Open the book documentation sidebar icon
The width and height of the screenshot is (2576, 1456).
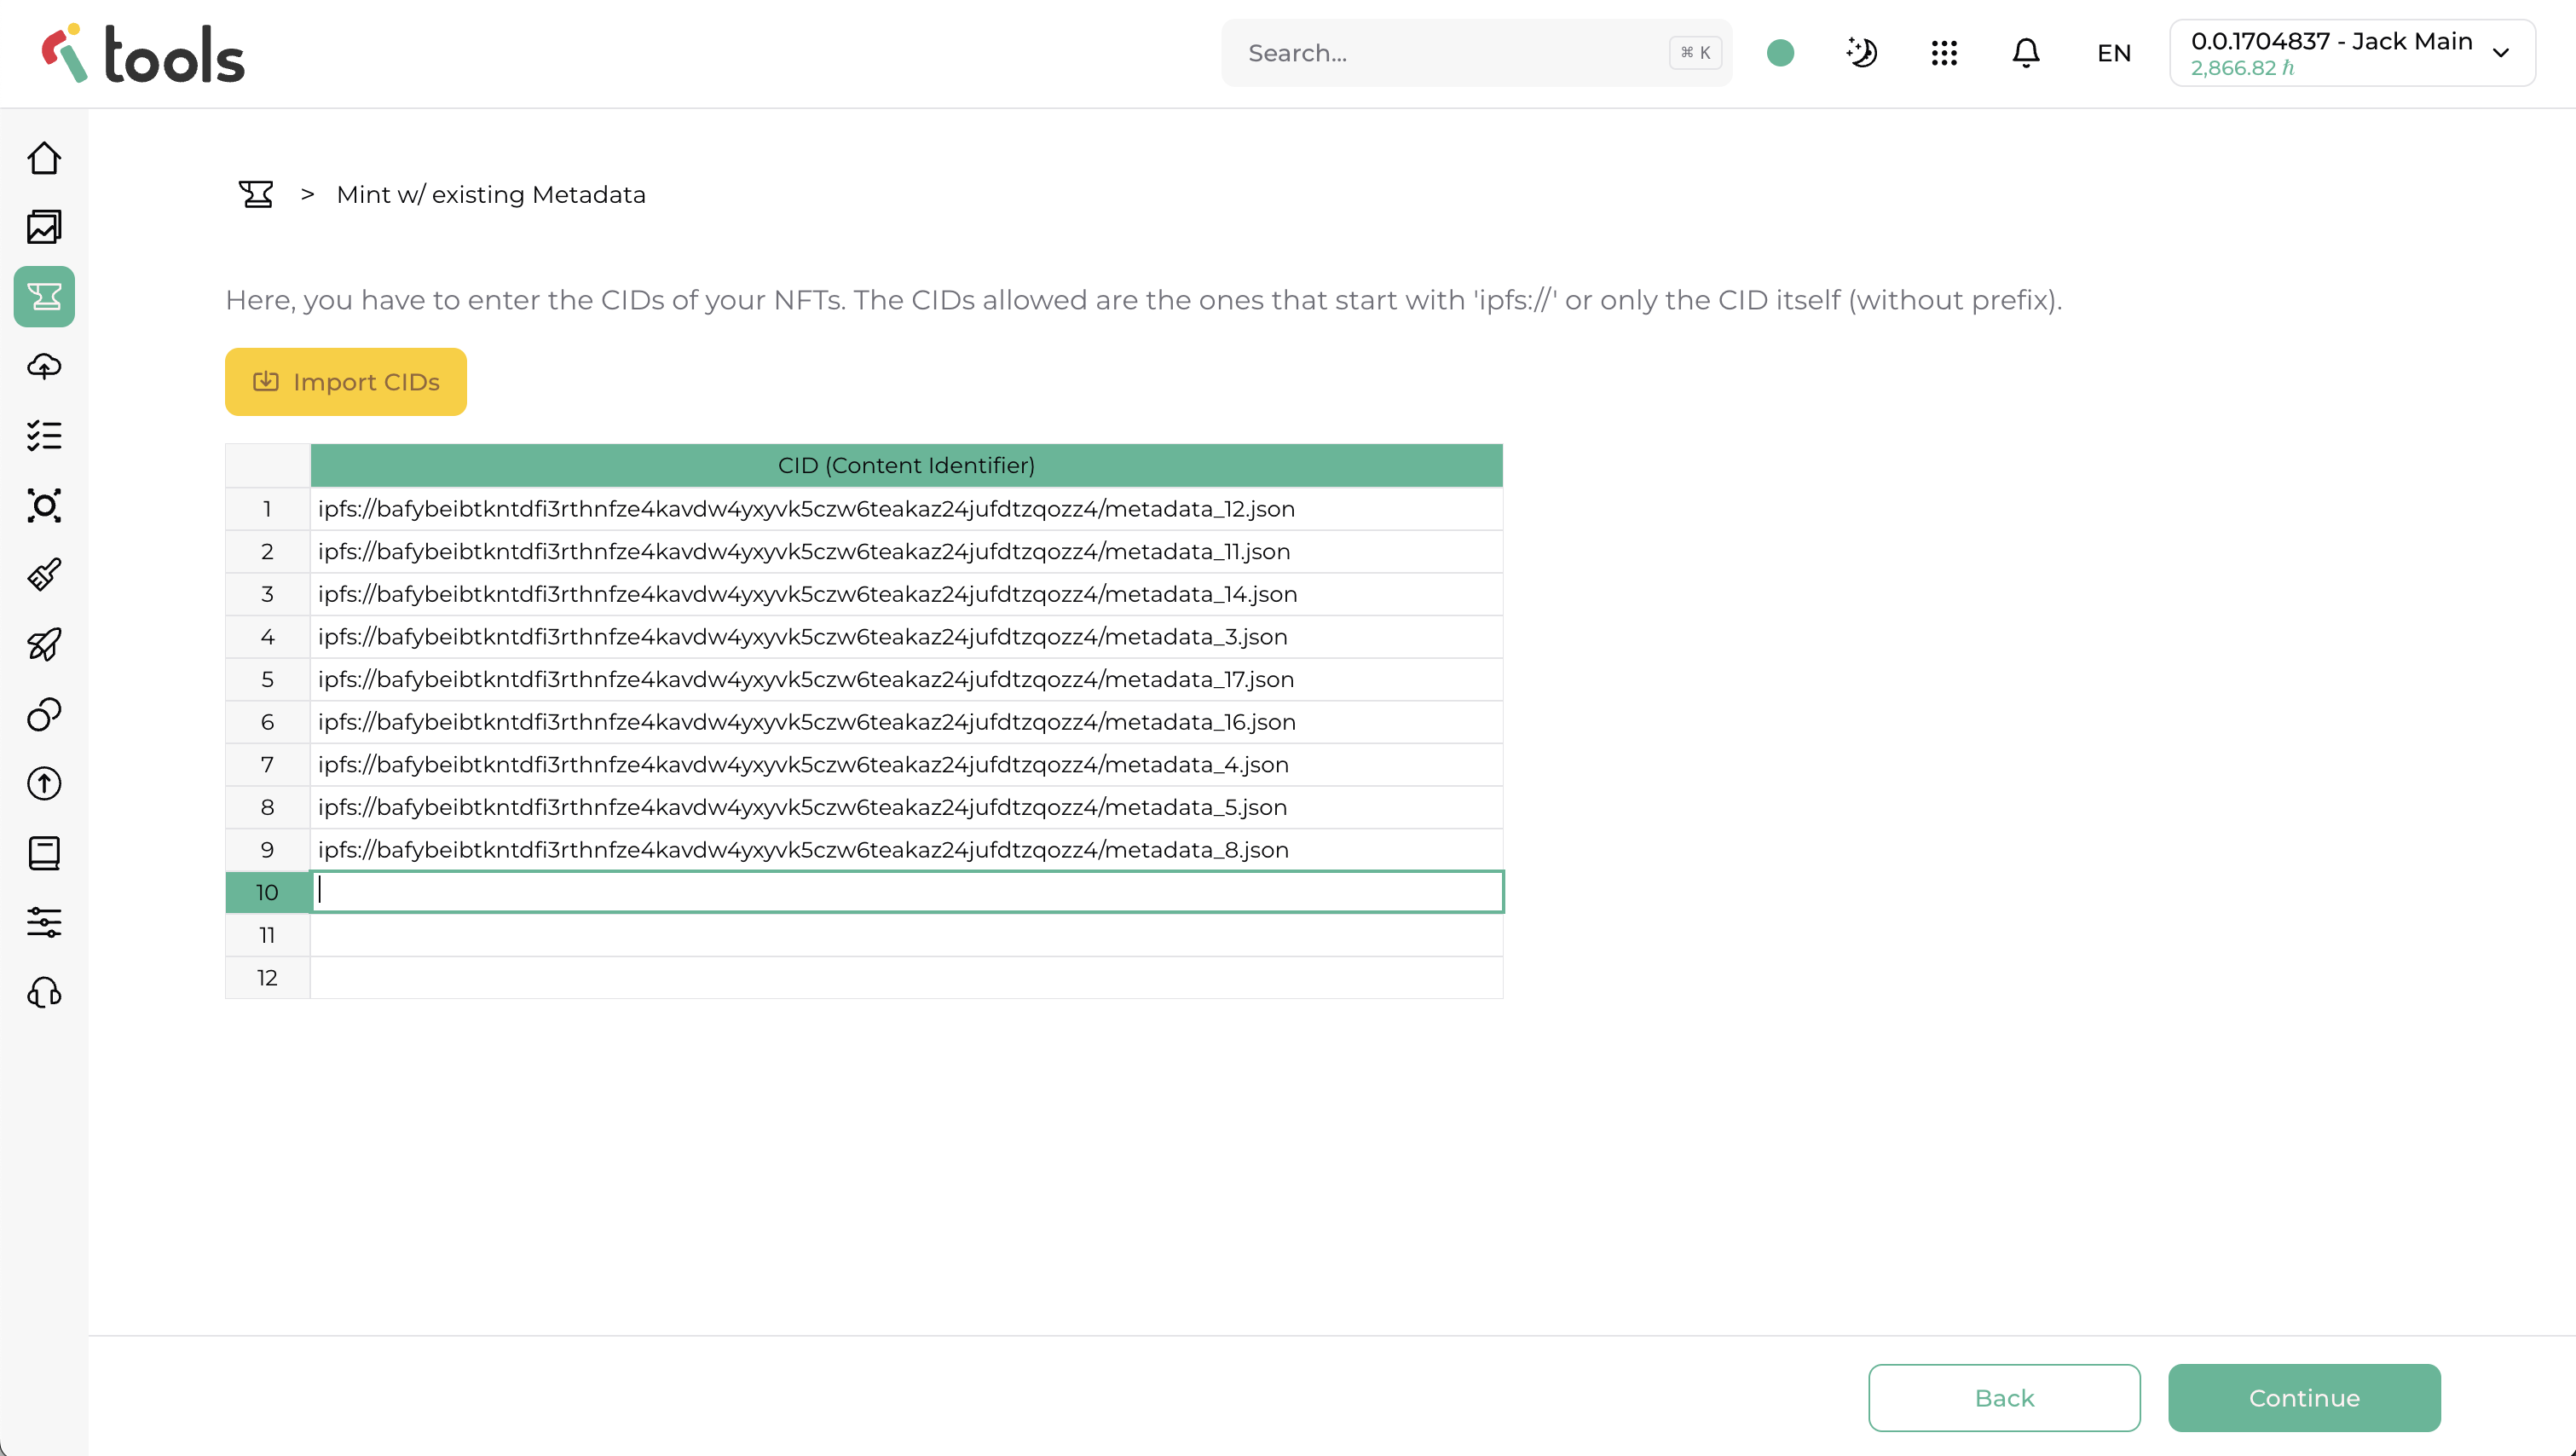pyautogui.click(x=44, y=853)
